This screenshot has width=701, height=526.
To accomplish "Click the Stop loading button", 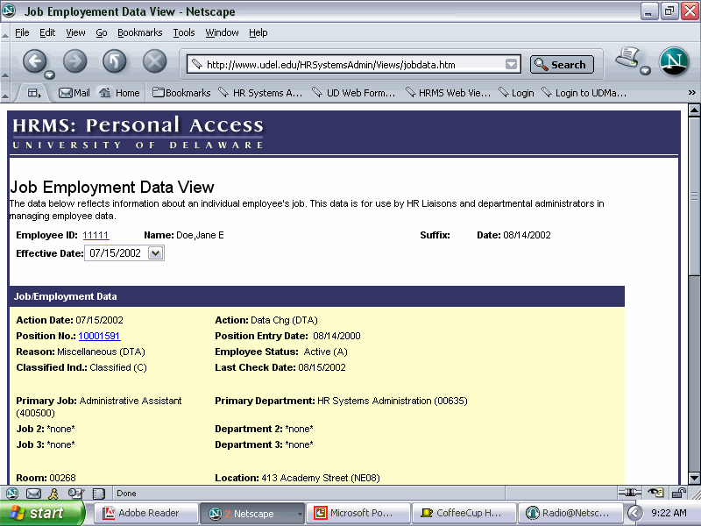I will click(155, 61).
